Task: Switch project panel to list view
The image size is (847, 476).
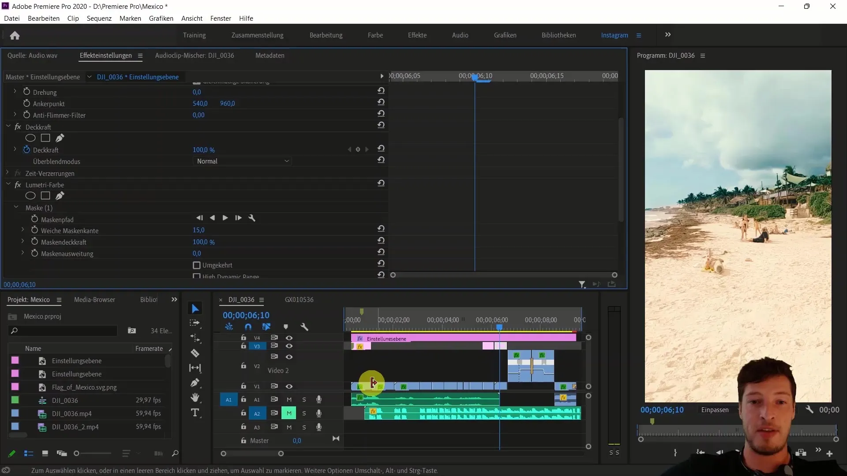Action: point(29,454)
